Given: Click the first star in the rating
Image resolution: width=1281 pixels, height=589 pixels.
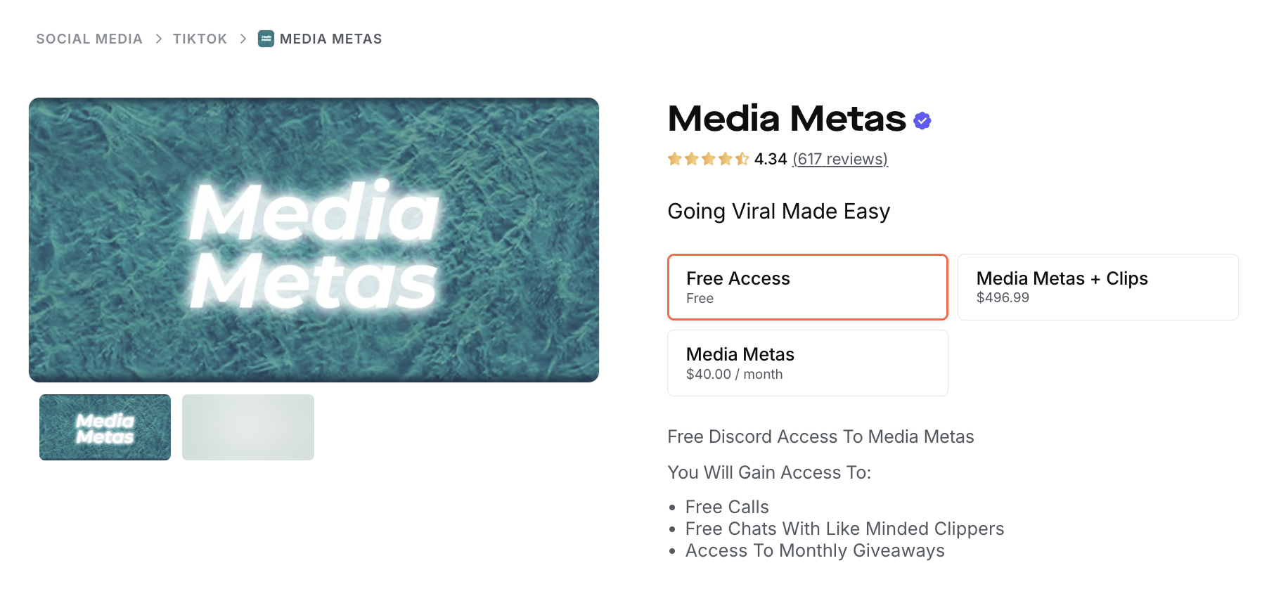Looking at the screenshot, I should coord(674,159).
